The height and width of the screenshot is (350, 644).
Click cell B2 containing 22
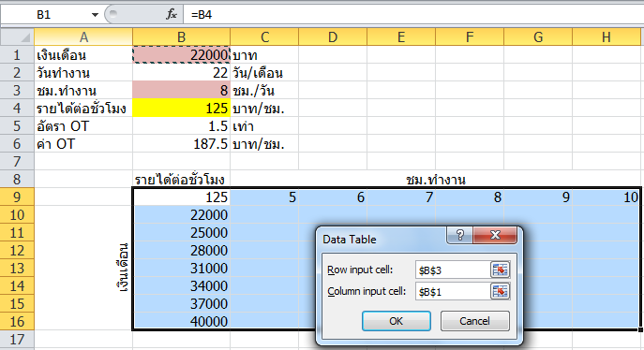point(181,73)
